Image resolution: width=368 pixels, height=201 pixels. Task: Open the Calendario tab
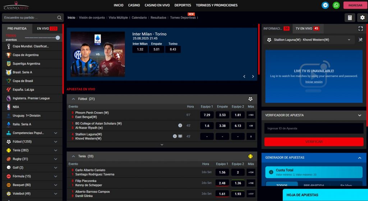(x=139, y=18)
